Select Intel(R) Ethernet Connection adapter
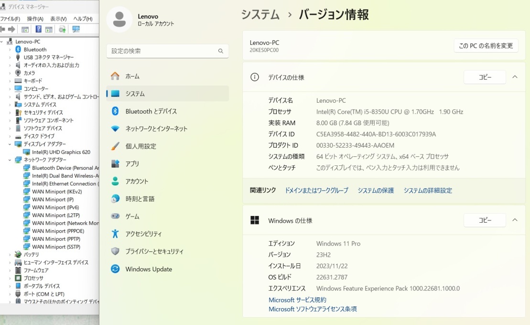Viewport: 530px width, 325px height. click(65, 184)
